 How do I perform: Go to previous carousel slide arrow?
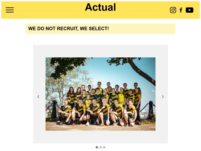38,97
